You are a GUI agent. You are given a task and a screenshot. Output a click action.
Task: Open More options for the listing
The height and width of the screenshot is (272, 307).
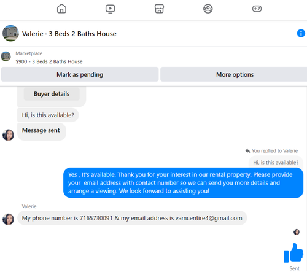click(235, 74)
